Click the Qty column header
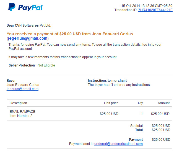Viewport: 182px width, 156px height. [140, 103]
